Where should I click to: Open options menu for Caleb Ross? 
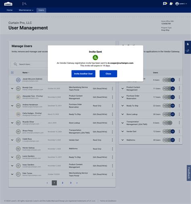coord(112,140)
